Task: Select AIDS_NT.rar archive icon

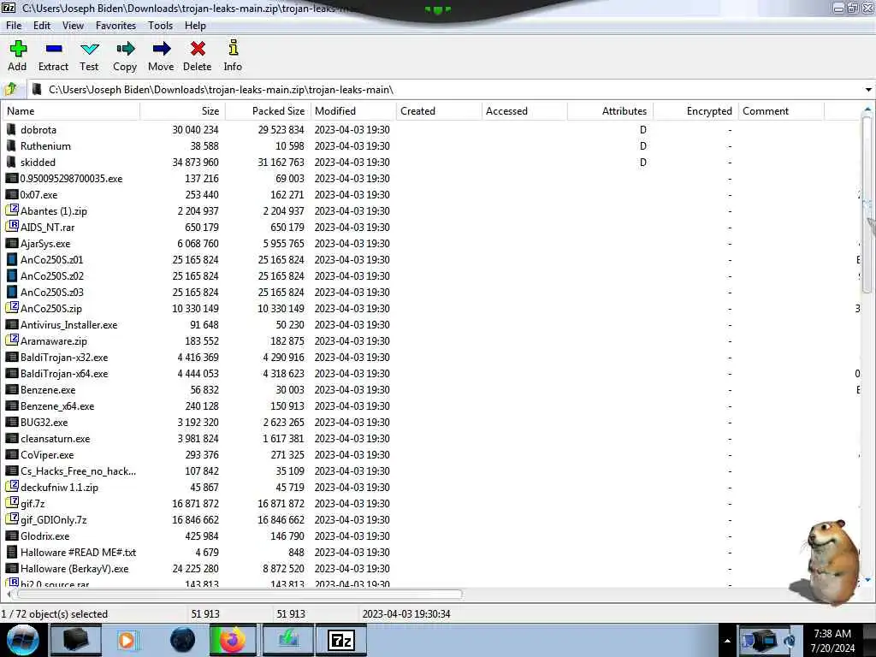Action: point(11,227)
